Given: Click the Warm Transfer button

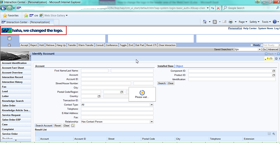Looking at the screenshot, I should (86, 45).
